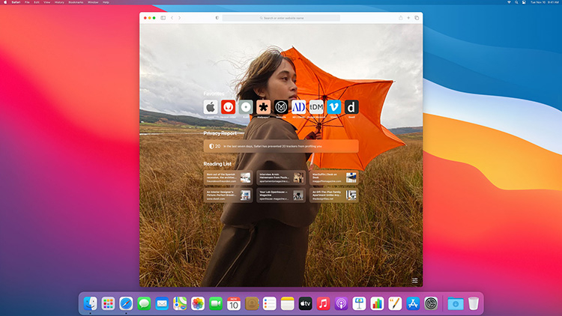Viewport: 562px width, 316px height.
Task: Open the Apple favorite icon
Action: point(211,107)
